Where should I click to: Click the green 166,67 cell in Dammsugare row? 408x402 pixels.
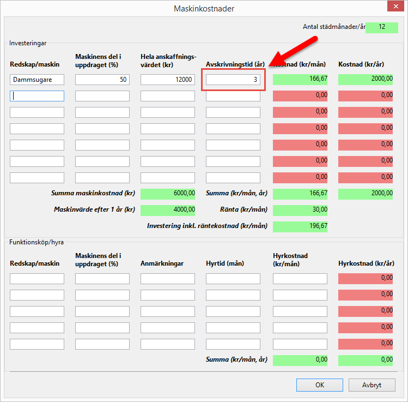(300, 80)
